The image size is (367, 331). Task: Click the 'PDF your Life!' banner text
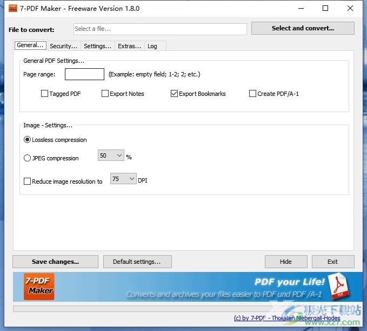pos(289,282)
